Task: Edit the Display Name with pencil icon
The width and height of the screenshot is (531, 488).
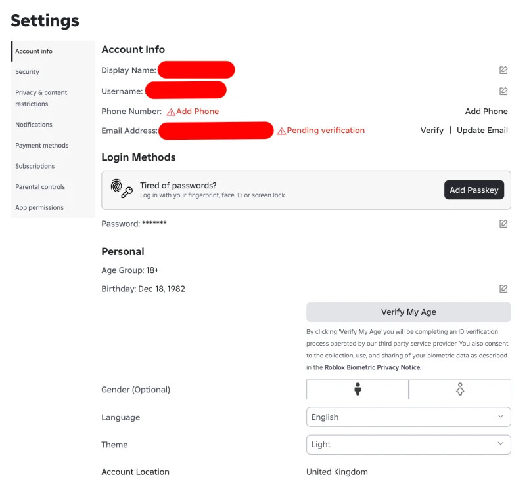Action: 503,70
